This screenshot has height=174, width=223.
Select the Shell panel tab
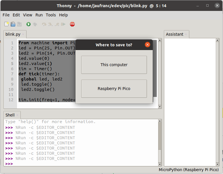[10, 115]
